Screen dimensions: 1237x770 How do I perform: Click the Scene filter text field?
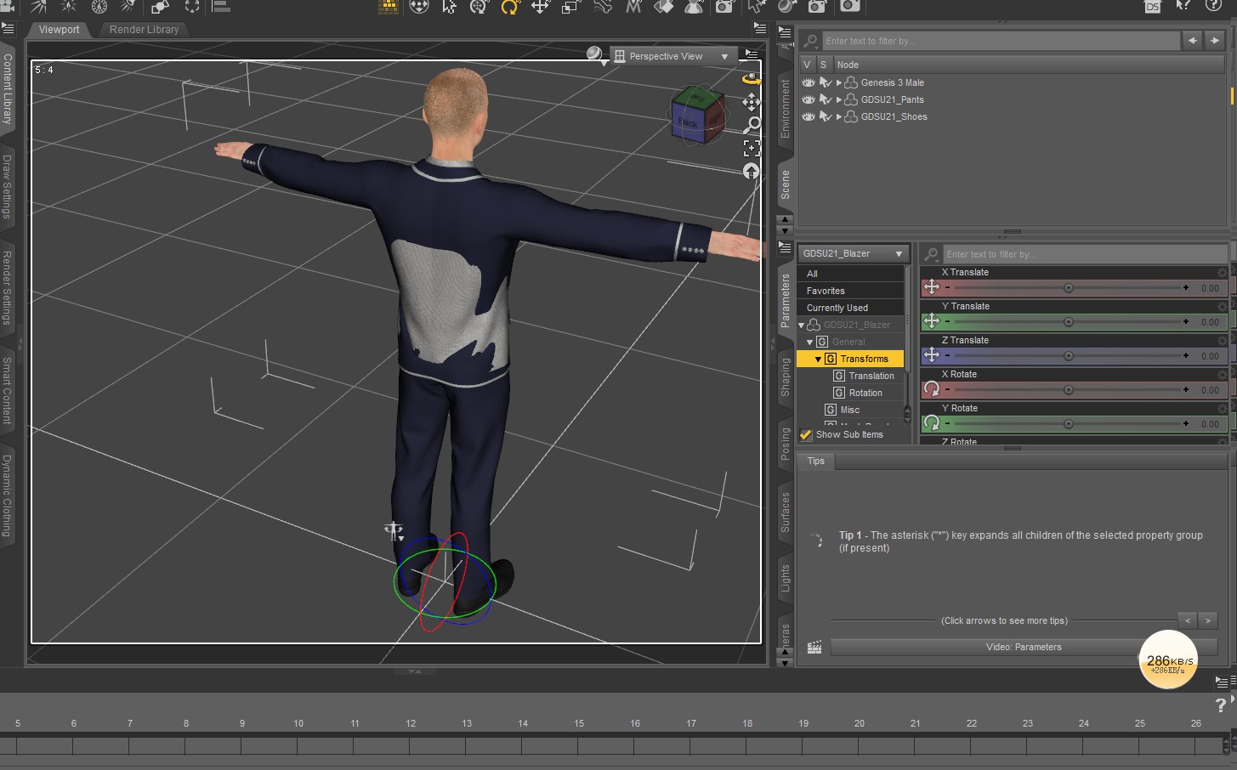coord(1000,41)
